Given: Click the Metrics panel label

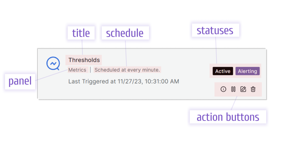Looking at the screenshot, I should click(77, 70).
